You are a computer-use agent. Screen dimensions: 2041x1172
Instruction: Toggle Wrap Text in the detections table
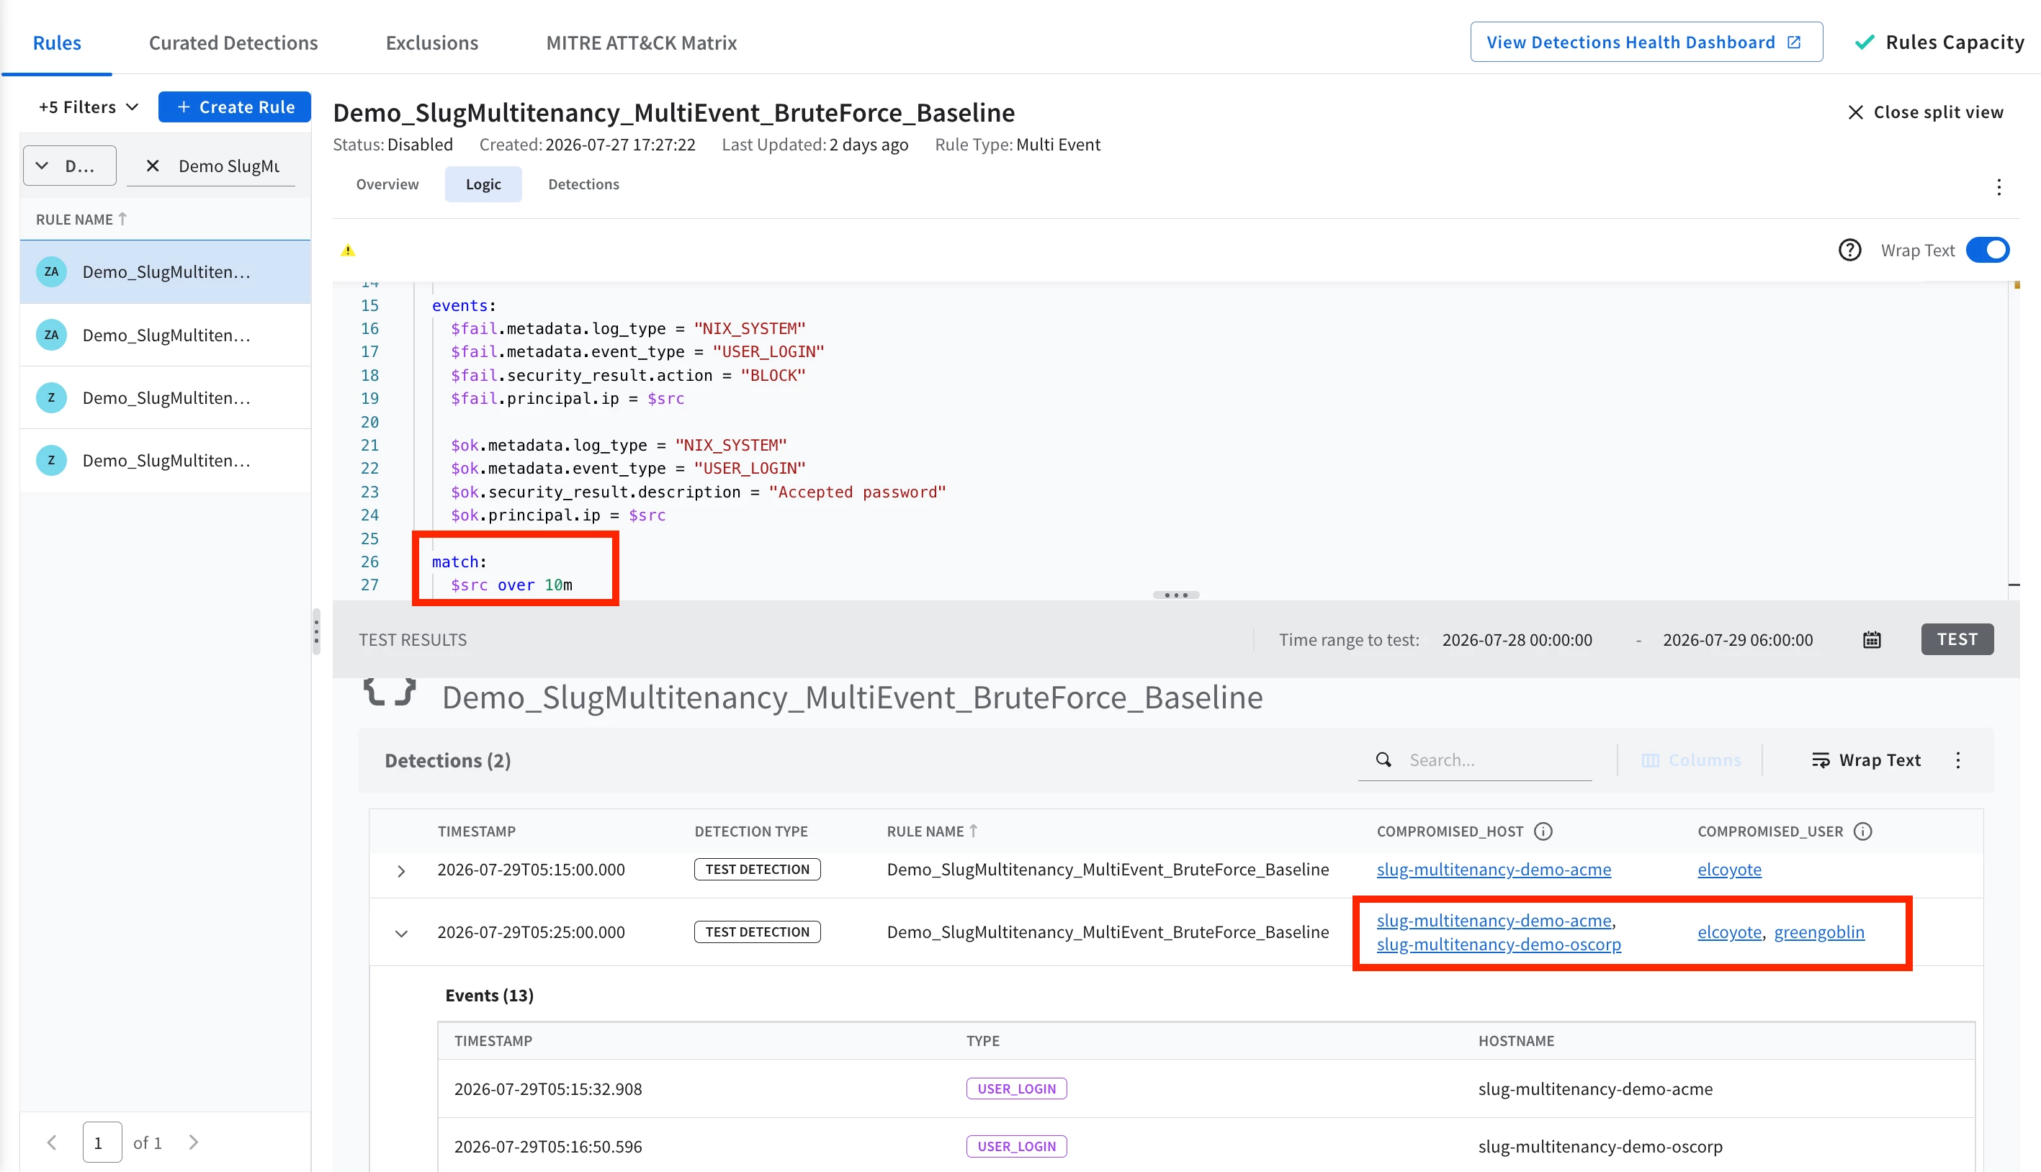pos(1865,760)
